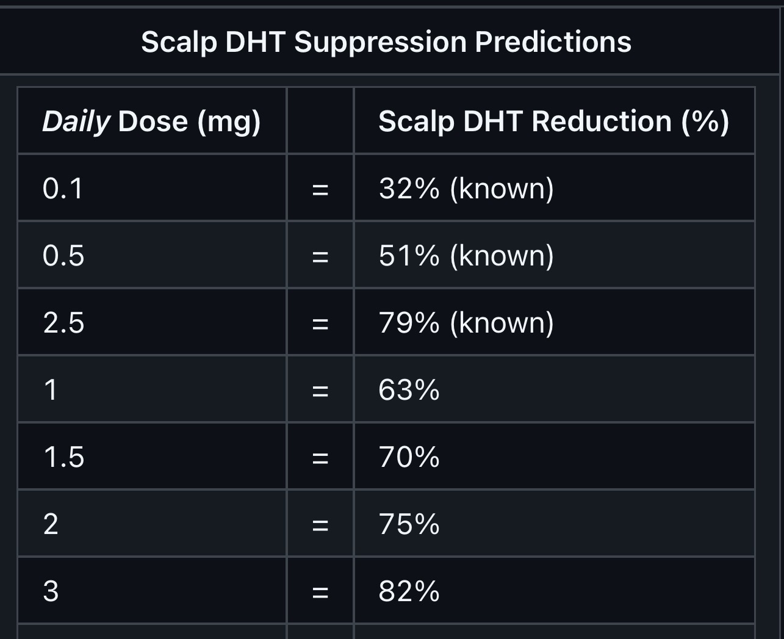Click the equals sign in the 0.1 row
This screenshot has width=784, height=639.
point(320,190)
